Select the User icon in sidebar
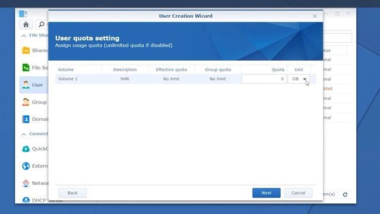This screenshot has height=214, width=380. [x=26, y=84]
